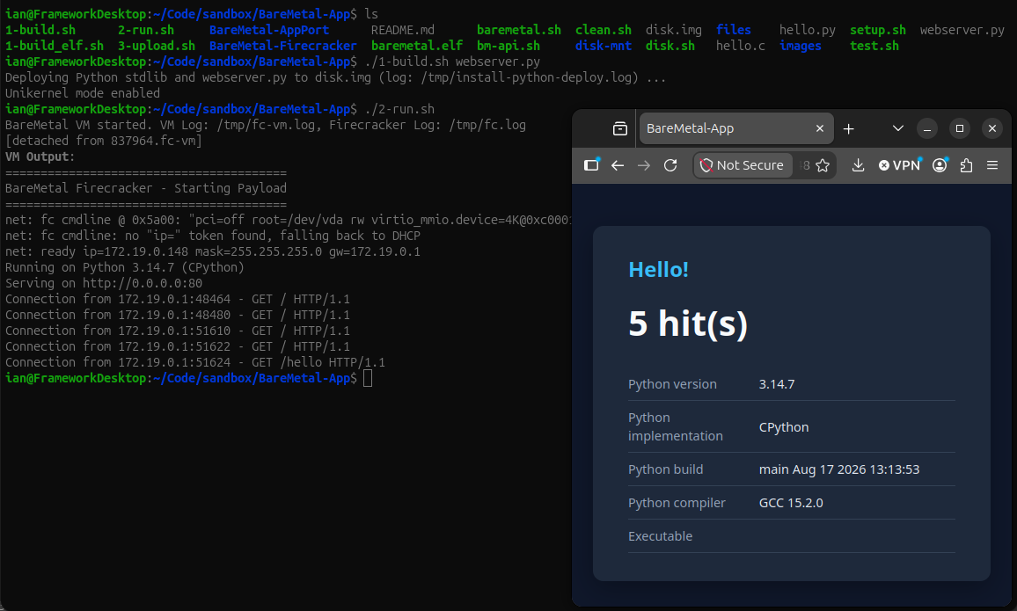Click the '5 hit(s)' counter text

coord(688,324)
